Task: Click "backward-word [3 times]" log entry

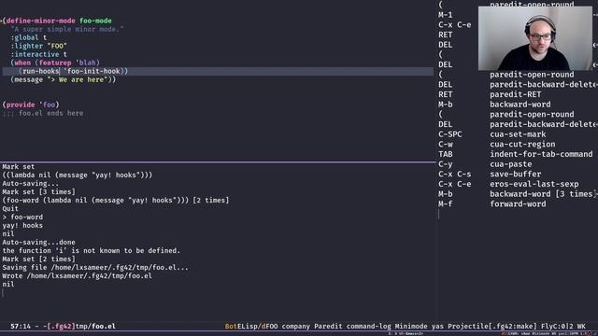Action: tap(542, 194)
